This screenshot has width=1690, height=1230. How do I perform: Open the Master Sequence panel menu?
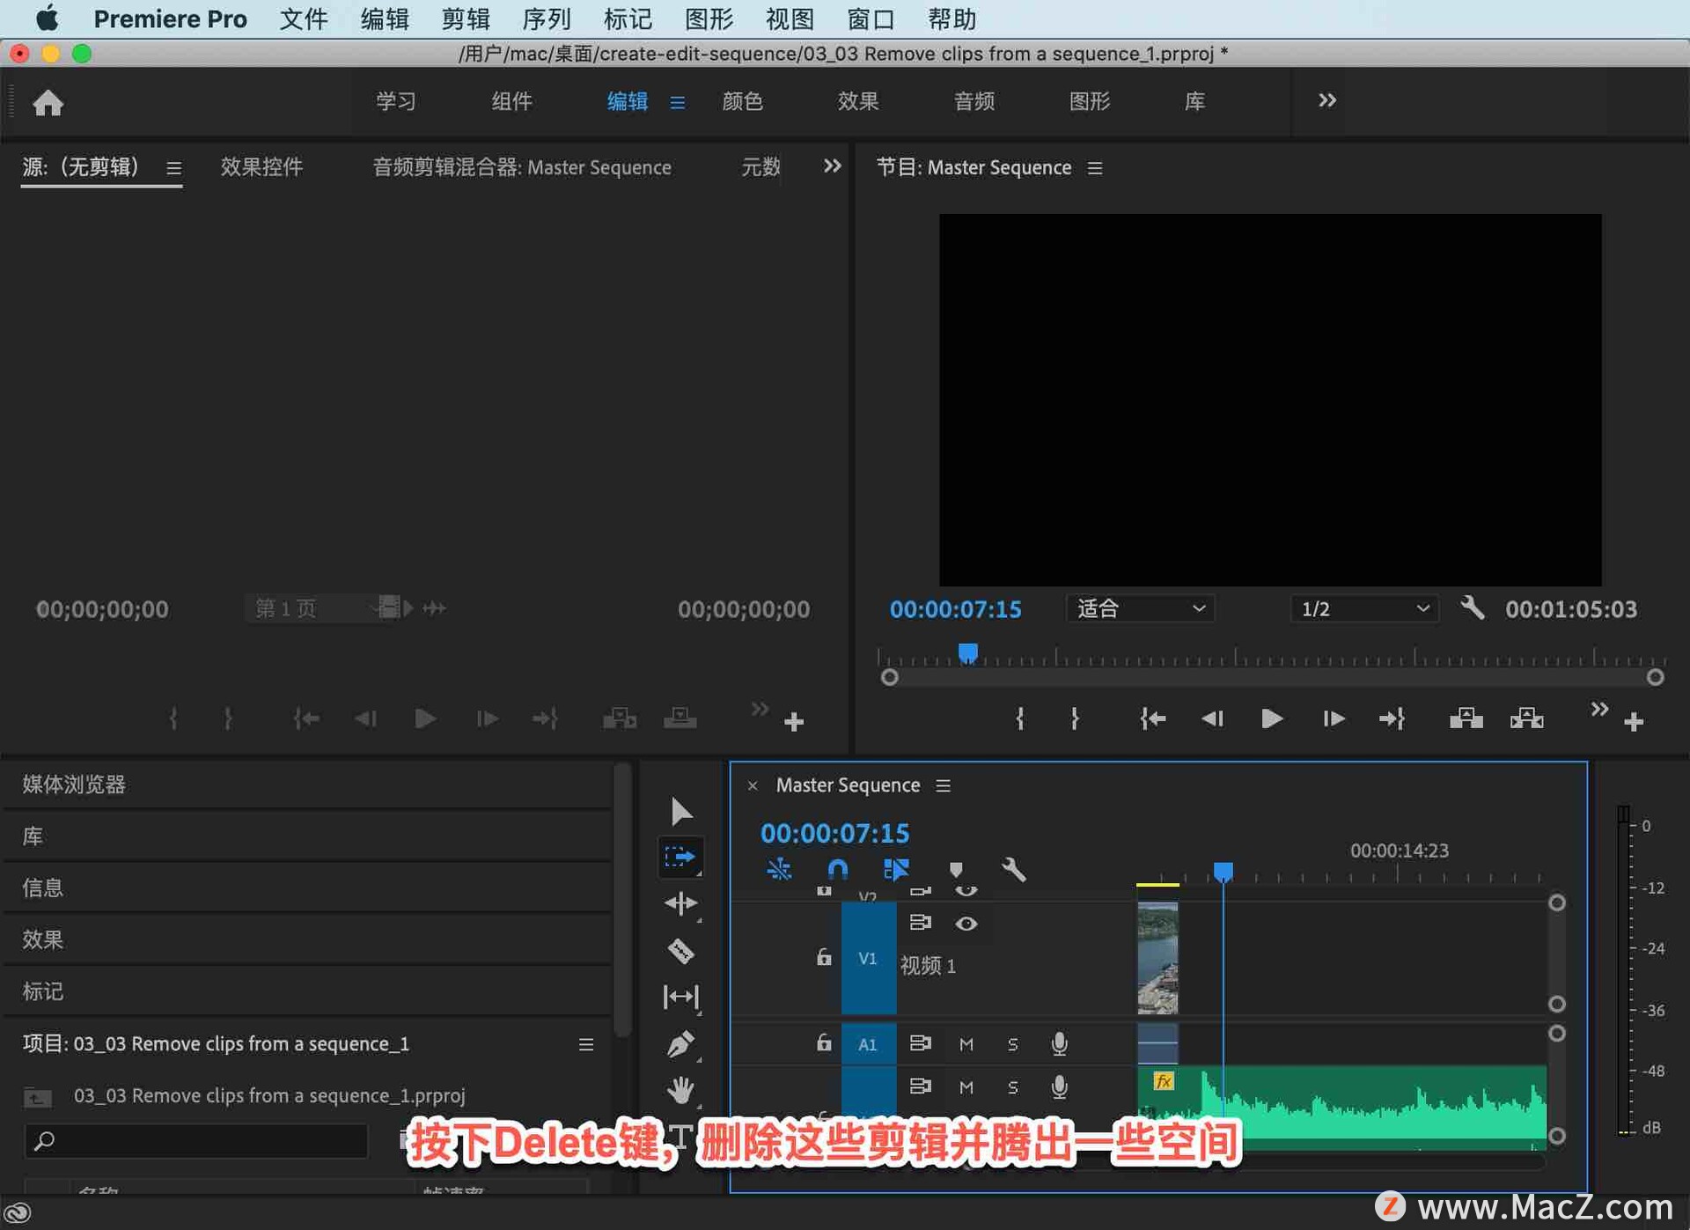tap(943, 784)
